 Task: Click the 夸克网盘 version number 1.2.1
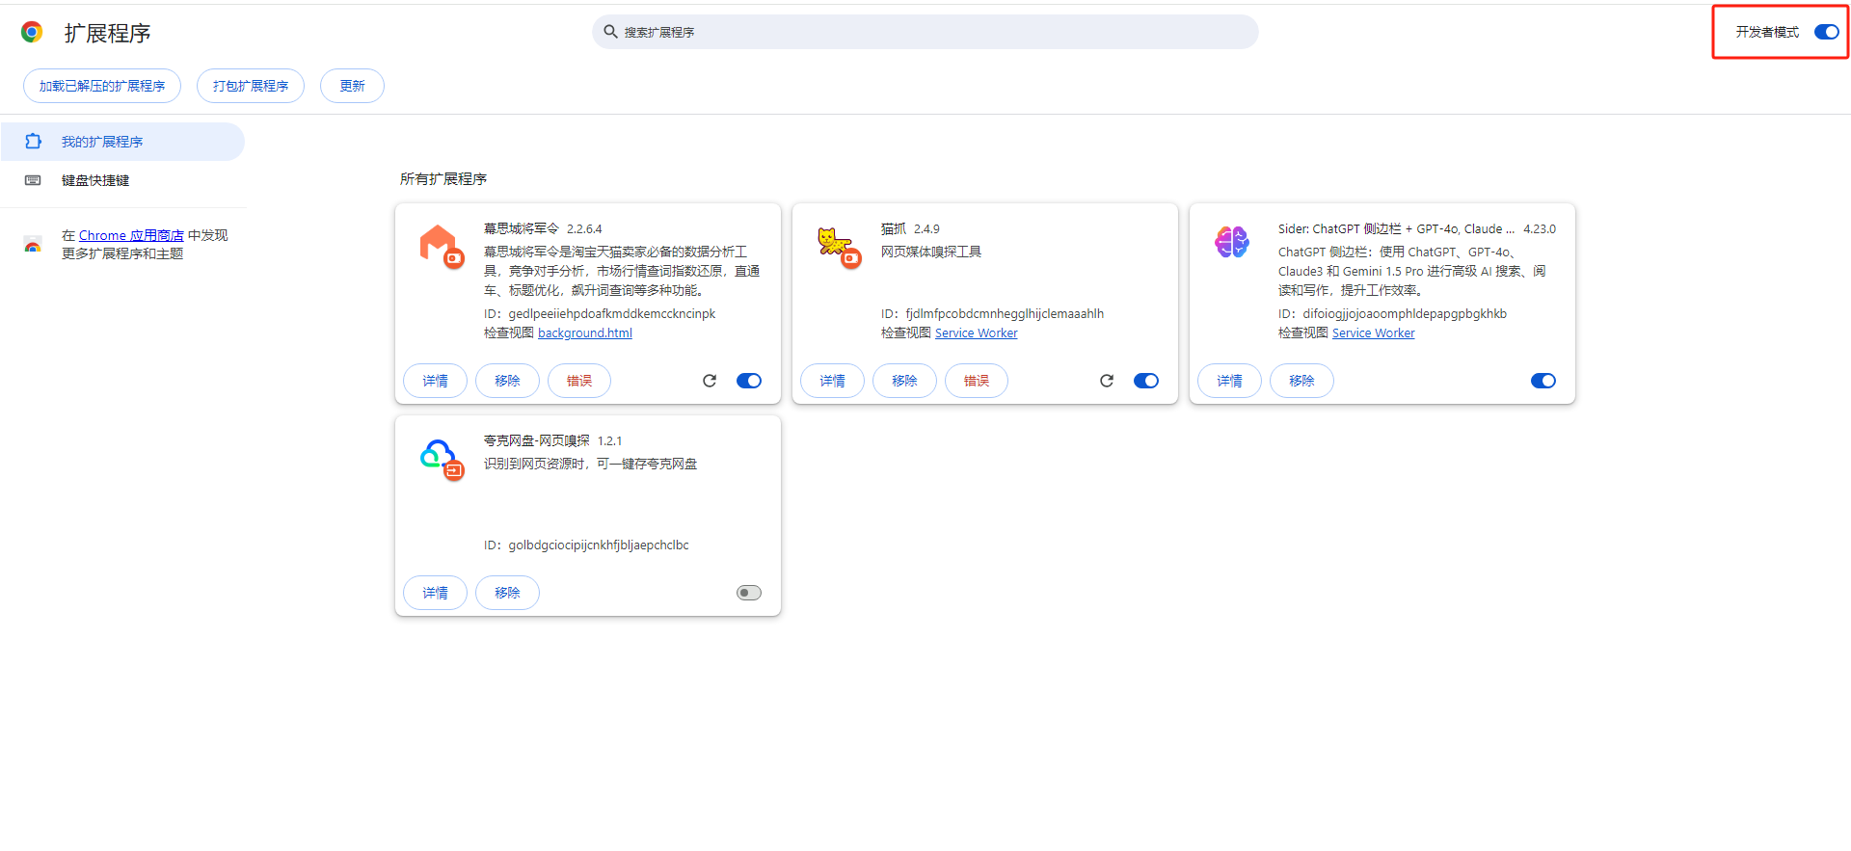tap(609, 441)
